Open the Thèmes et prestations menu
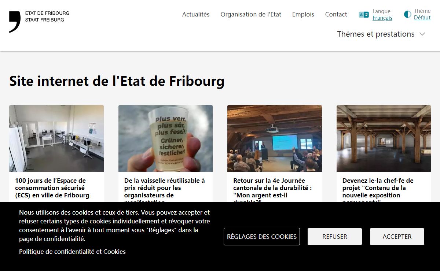Image resolution: width=440 pixels, height=271 pixels. [x=376, y=34]
